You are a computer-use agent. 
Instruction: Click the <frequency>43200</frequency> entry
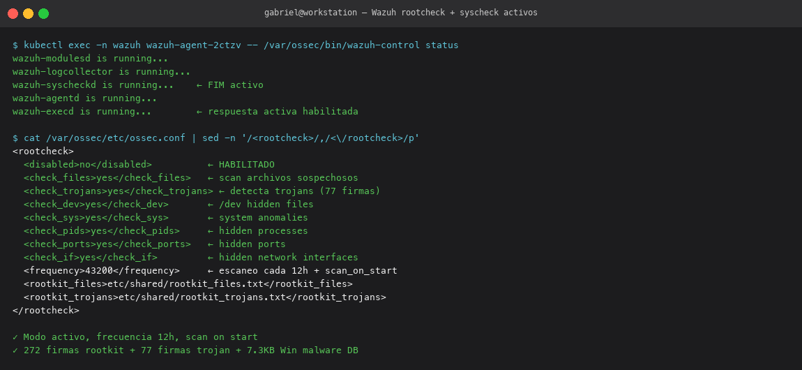102,272
